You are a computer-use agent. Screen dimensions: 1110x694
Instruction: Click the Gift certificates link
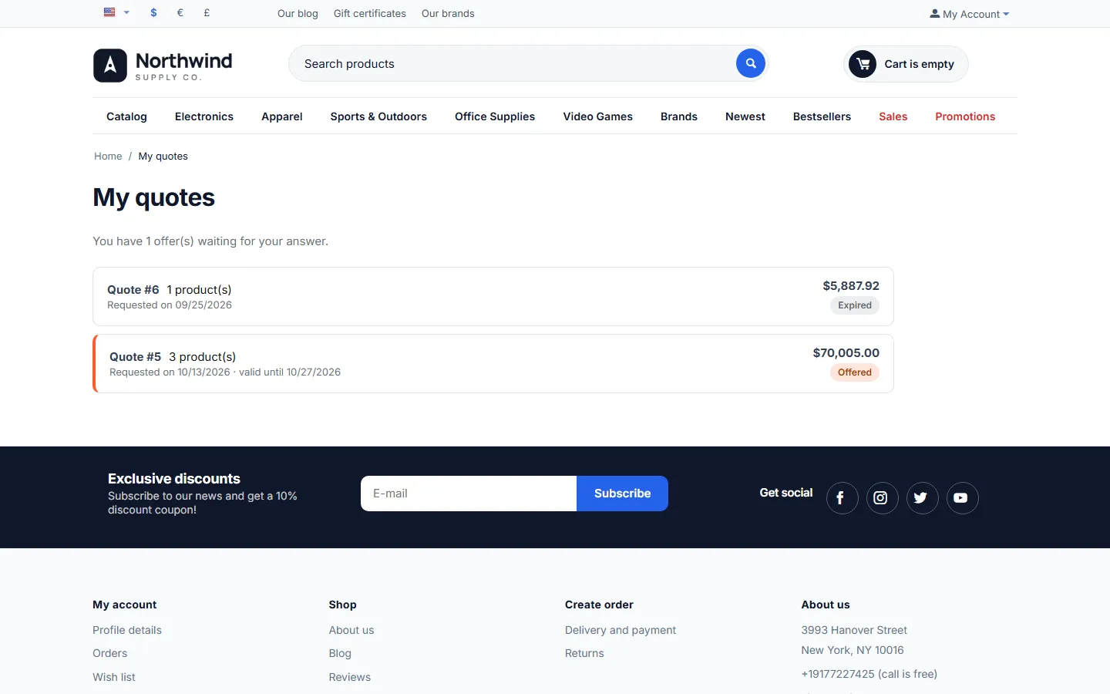click(x=370, y=14)
